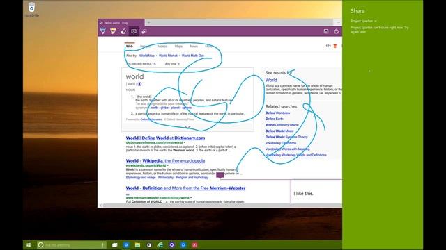Open the Etymology and usage sublink
The height and width of the screenshot is (250, 446).
click(x=141, y=178)
